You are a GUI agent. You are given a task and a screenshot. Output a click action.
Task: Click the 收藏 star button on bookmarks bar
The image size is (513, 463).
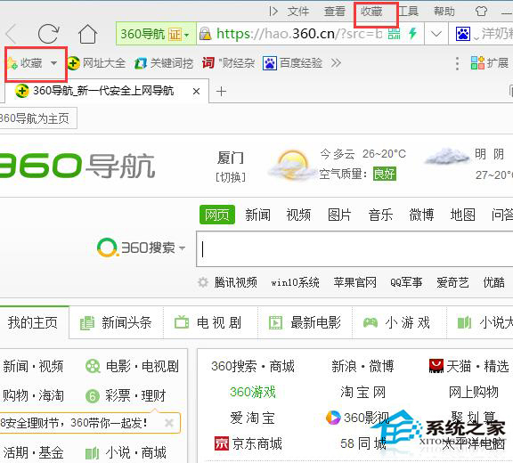click(x=25, y=63)
